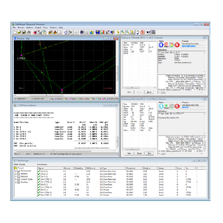Expand the Observations tree node
This screenshot has width=223, height=223.
pyautogui.click(x=16, y=171)
